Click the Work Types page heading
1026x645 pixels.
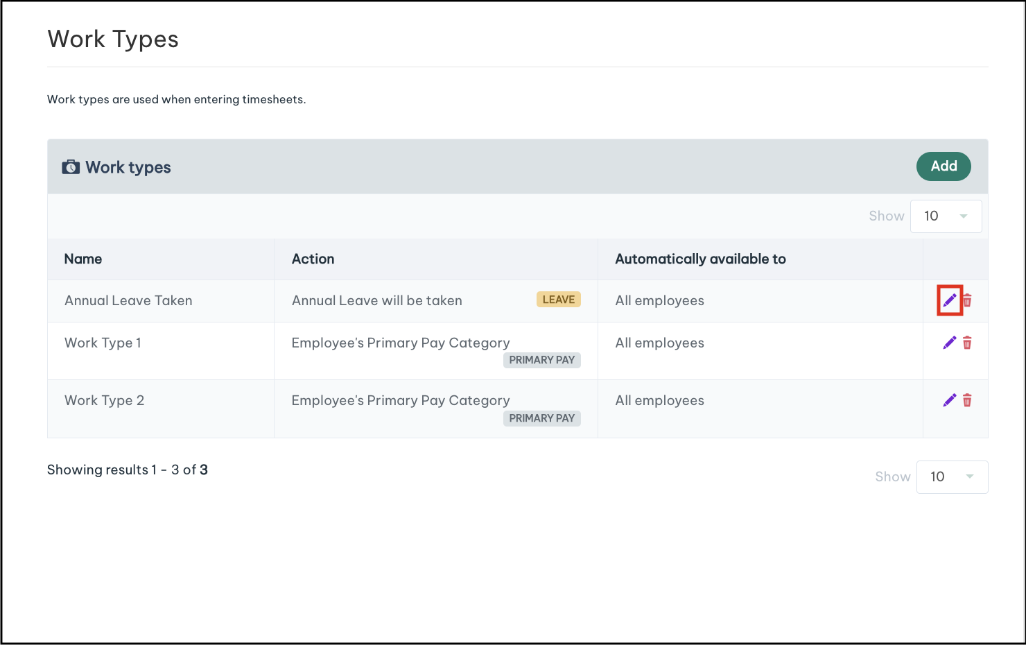(x=113, y=40)
